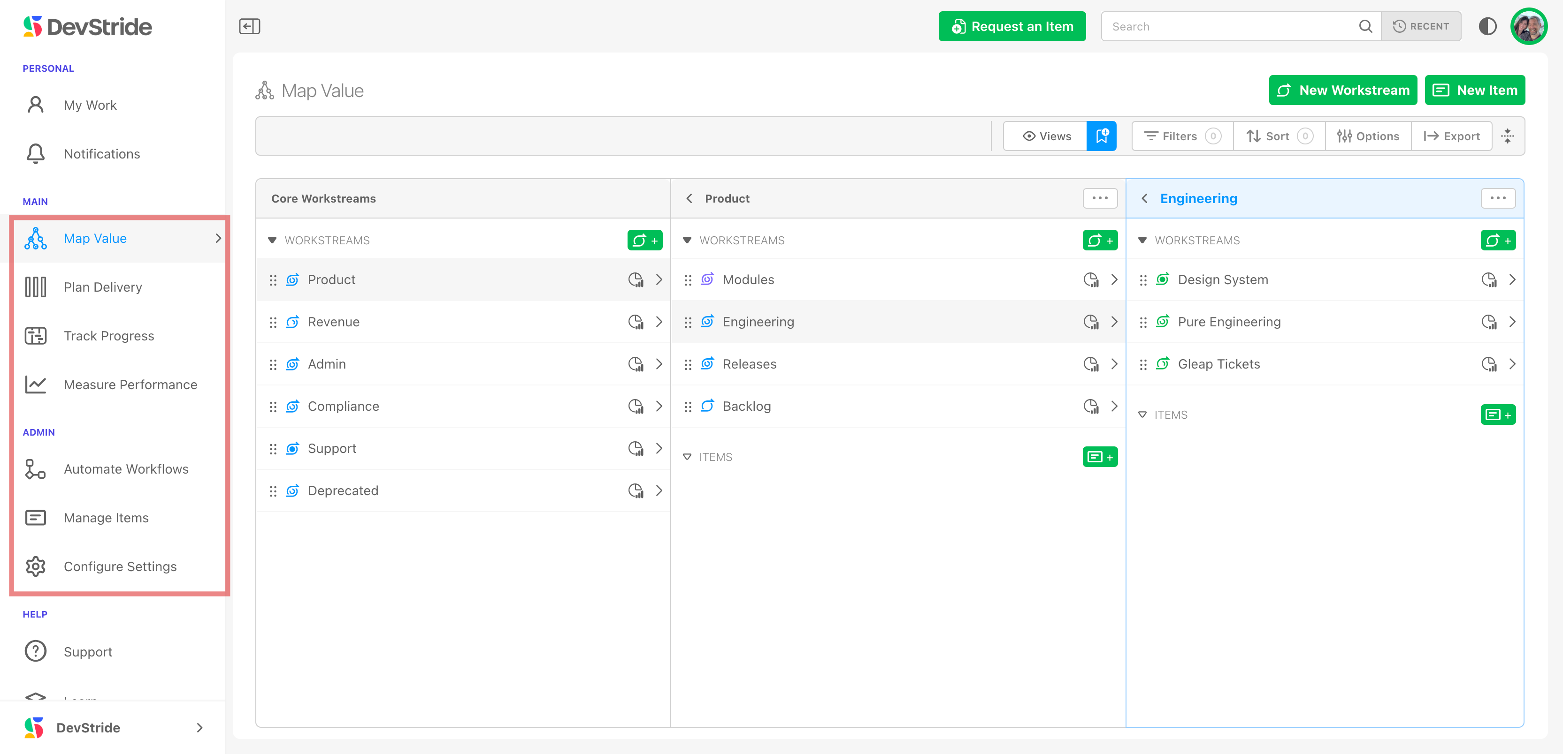The height and width of the screenshot is (754, 1563).
Task: Open Plan Delivery in sidebar
Action: coord(103,287)
